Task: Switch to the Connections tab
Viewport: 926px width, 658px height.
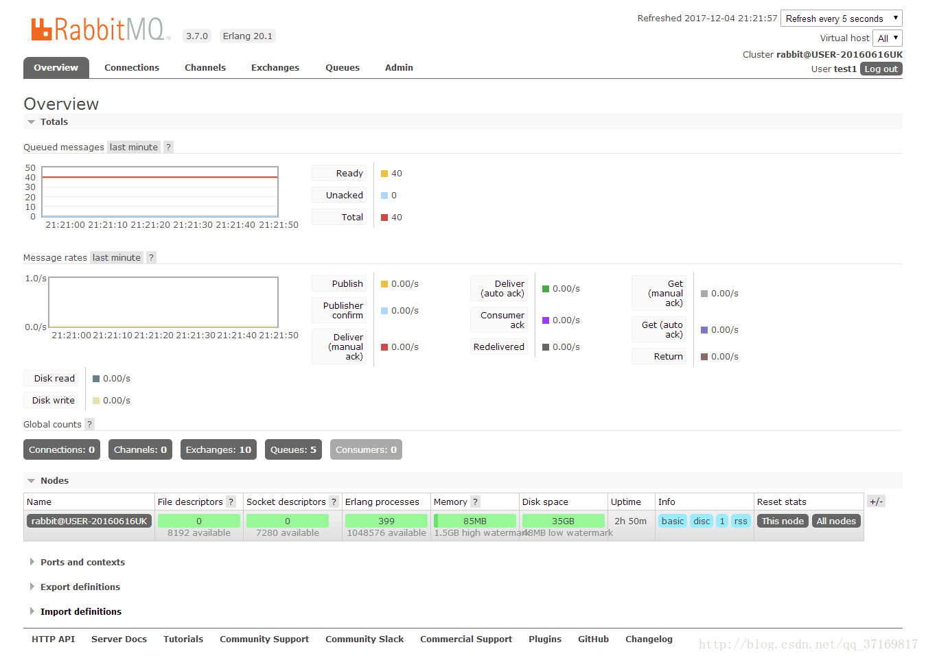Action: (x=132, y=67)
